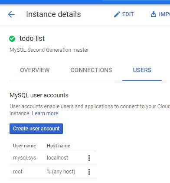Select the root user name cell

18,172
